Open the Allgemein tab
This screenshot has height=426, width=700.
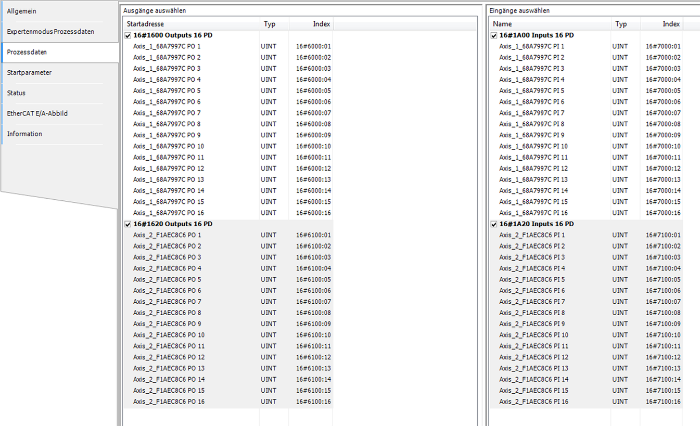[22, 11]
